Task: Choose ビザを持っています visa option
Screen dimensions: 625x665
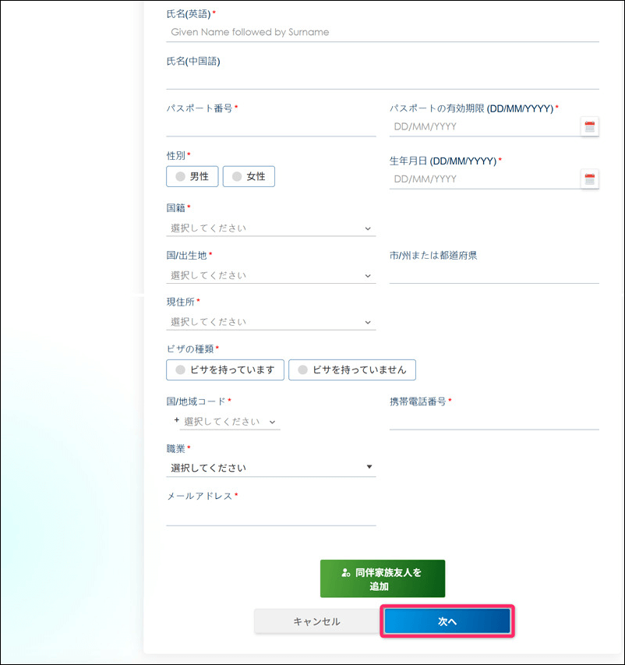Action: (x=225, y=370)
